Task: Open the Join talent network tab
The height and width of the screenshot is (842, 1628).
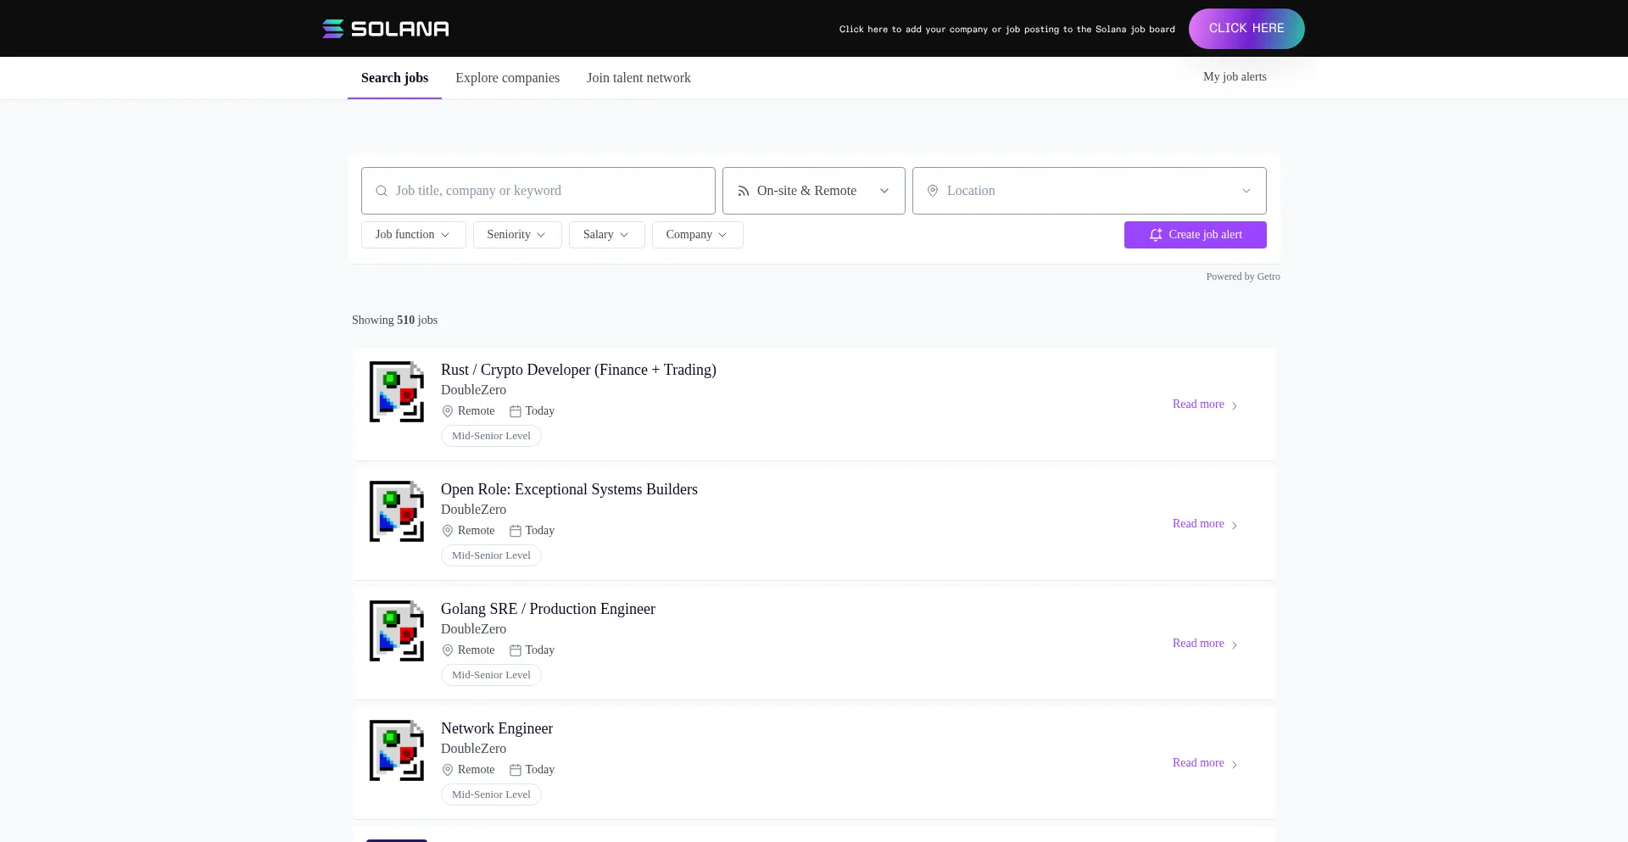Action: coord(638,78)
